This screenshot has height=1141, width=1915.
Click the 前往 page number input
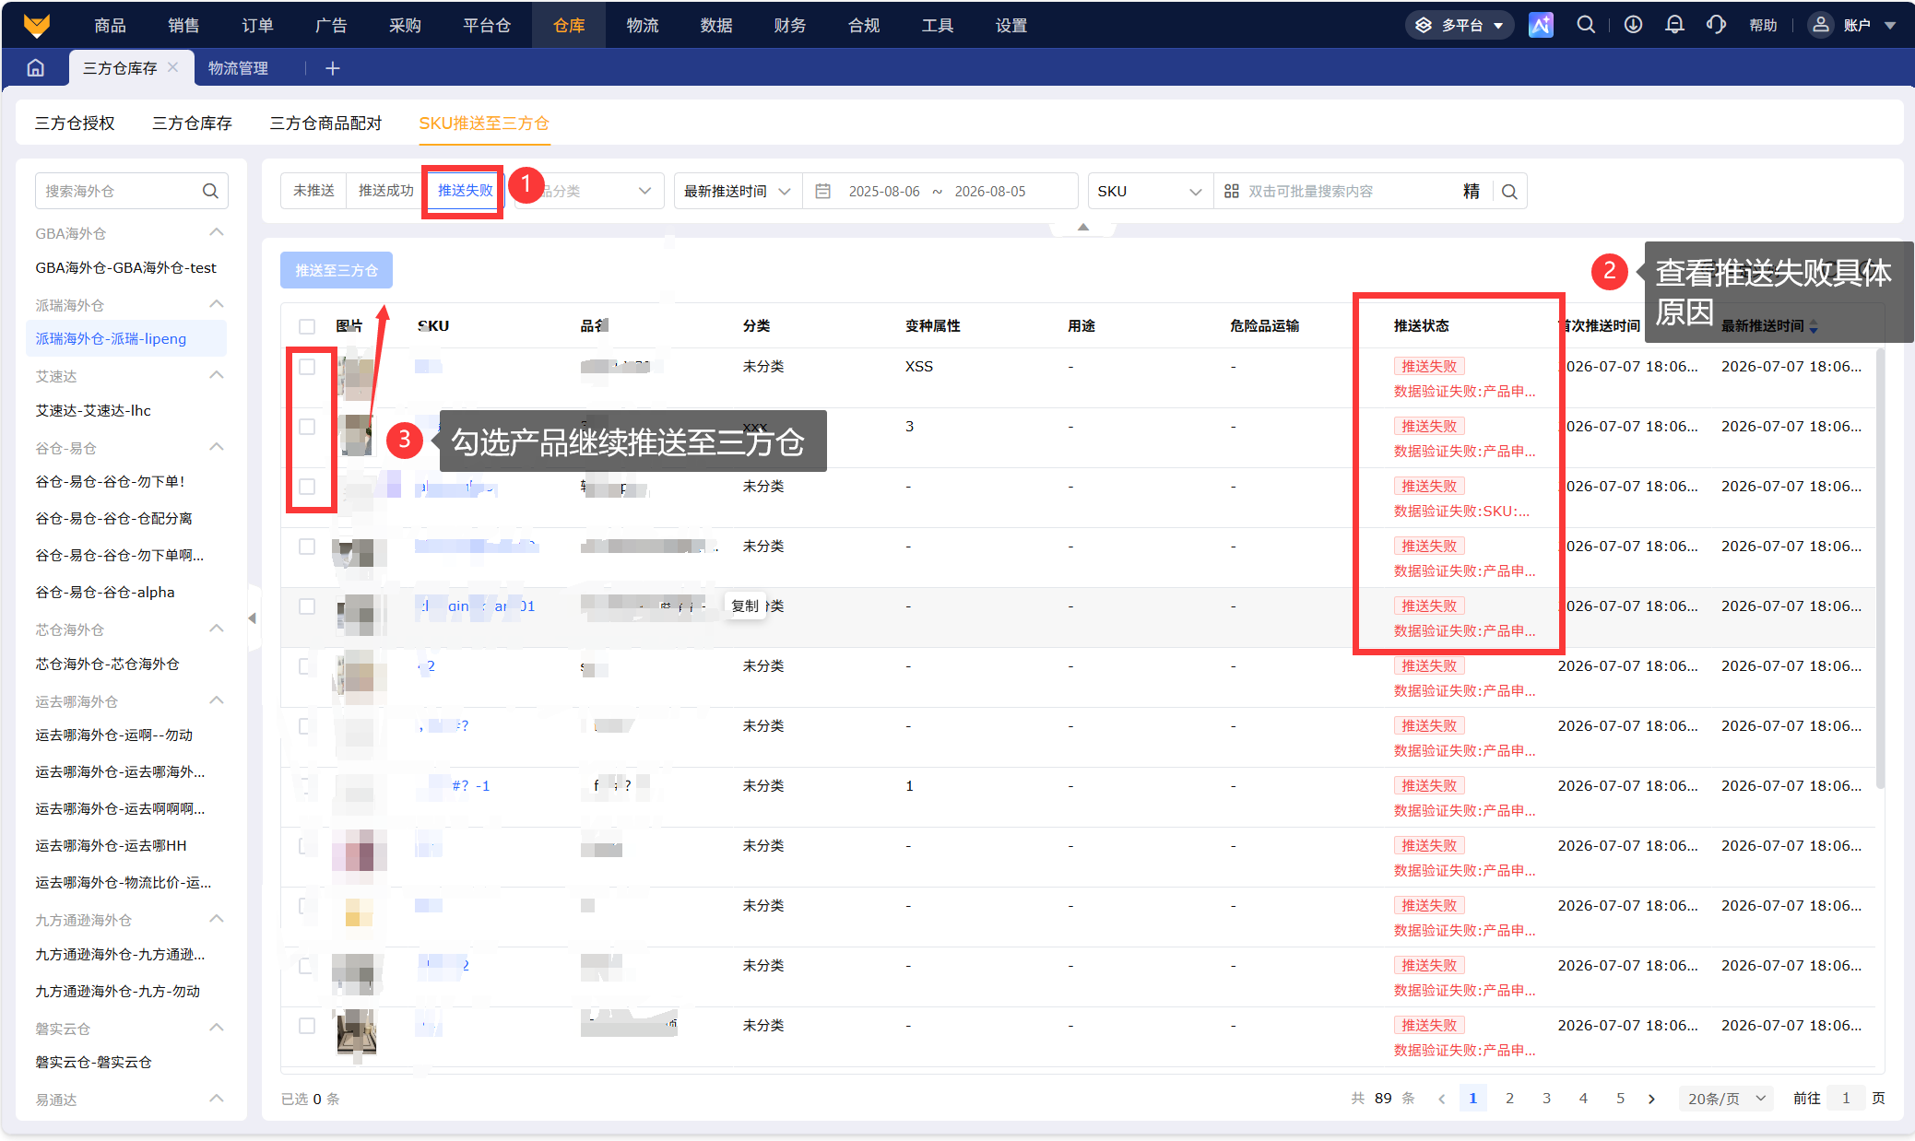point(1846,1099)
